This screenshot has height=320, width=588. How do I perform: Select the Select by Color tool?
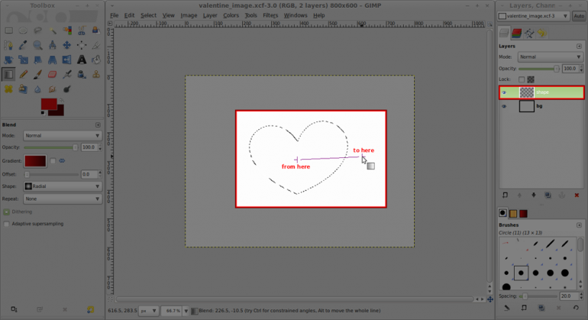[x=67, y=31]
